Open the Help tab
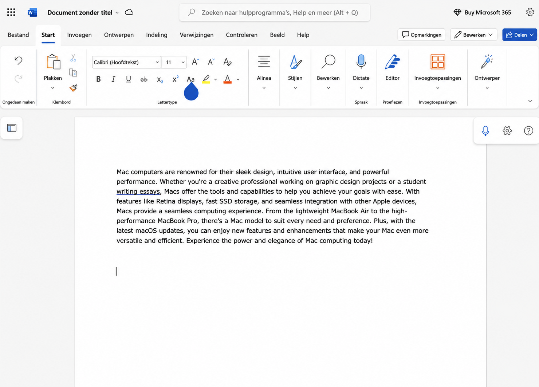 (303, 35)
